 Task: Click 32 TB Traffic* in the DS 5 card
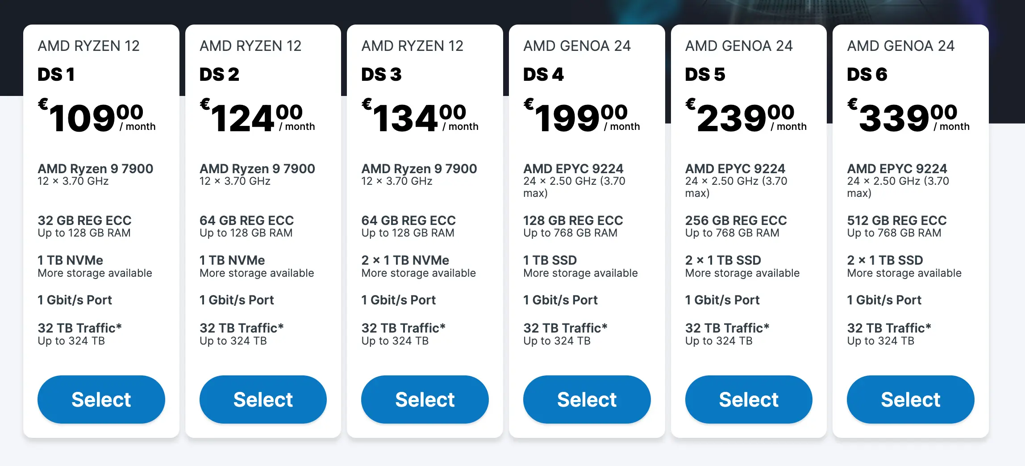(727, 328)
